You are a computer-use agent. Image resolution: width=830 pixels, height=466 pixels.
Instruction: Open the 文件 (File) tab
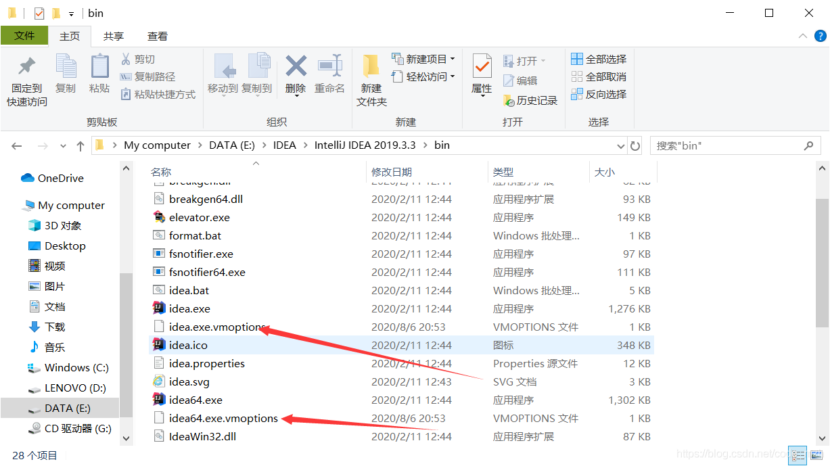(x=24, y=36)
